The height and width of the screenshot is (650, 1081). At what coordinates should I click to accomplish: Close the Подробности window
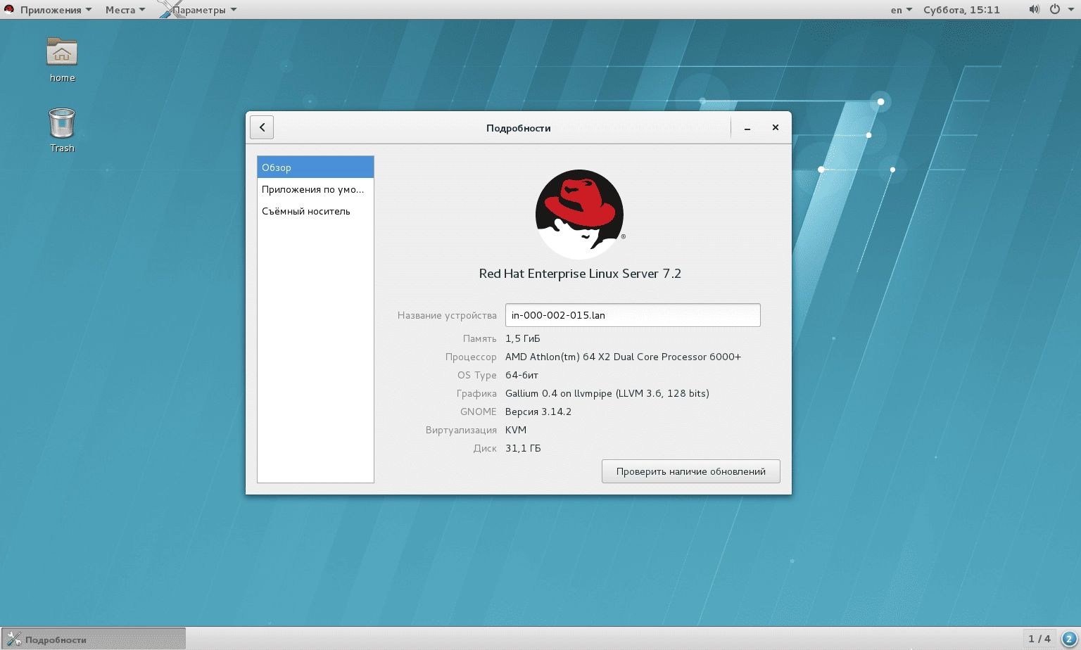[x=775, y=128]
